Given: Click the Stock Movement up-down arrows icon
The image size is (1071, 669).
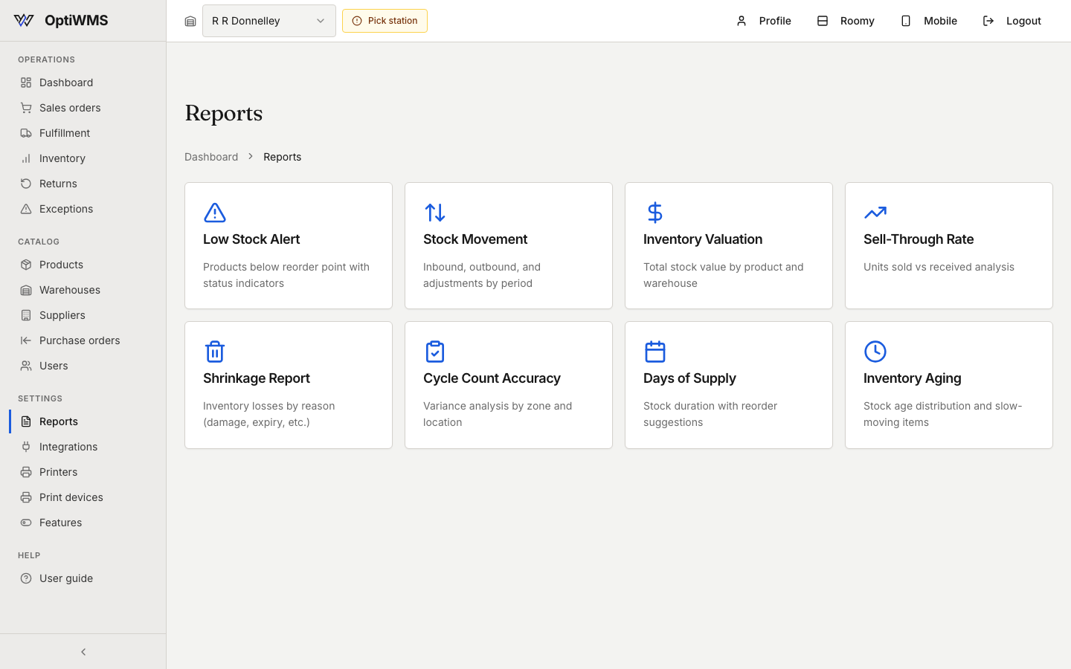Looking at the screenshot, I should click(x=435, y=213).
